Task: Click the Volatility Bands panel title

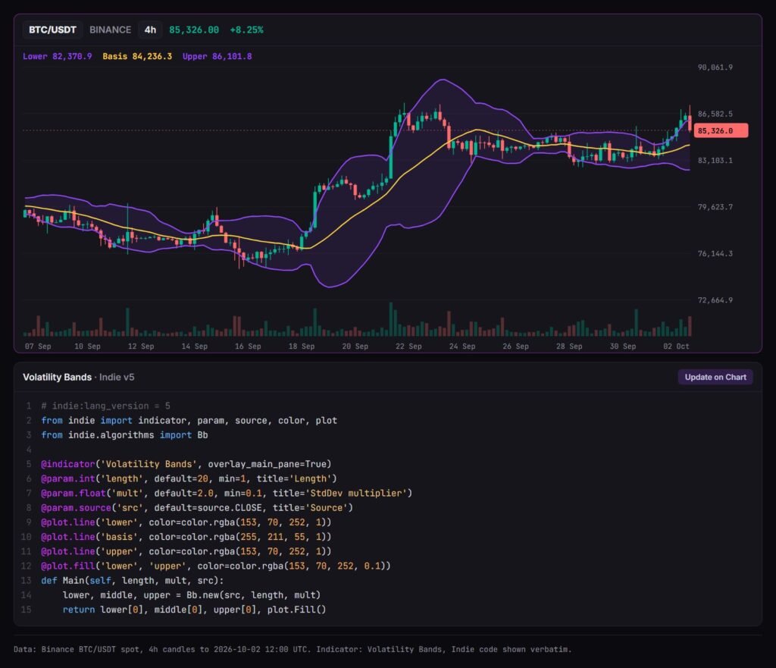Action: (57, 377)
